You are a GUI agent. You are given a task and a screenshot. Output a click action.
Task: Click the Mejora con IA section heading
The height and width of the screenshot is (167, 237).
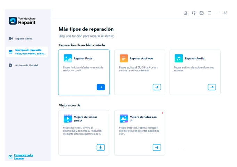pyautogui.click(x=69, y=105)
